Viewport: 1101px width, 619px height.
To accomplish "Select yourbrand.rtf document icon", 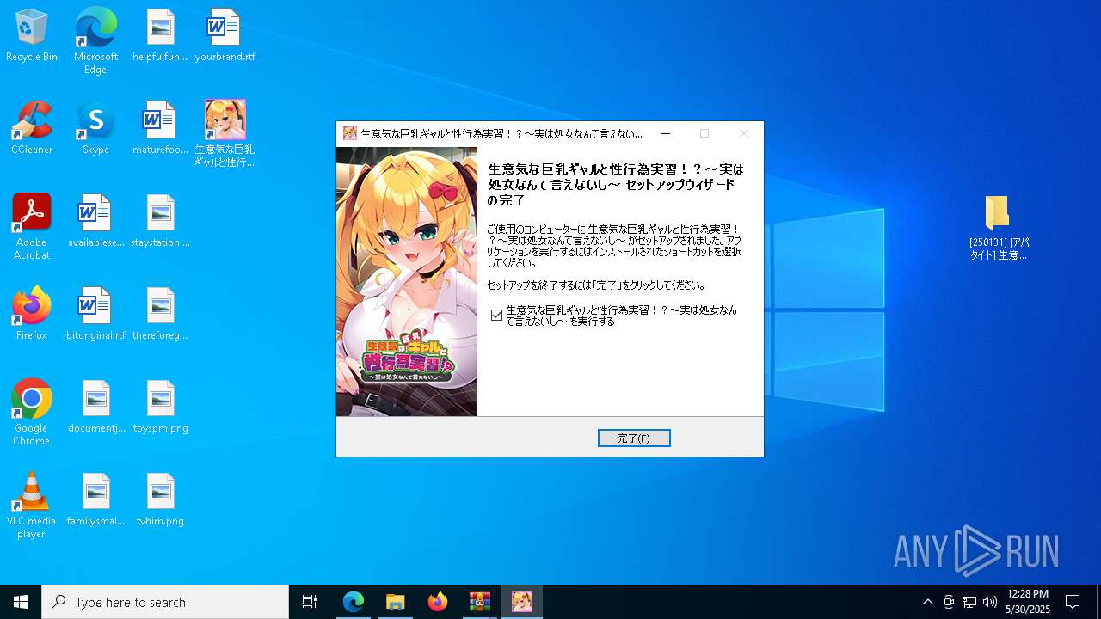I will tap(225, 36).
